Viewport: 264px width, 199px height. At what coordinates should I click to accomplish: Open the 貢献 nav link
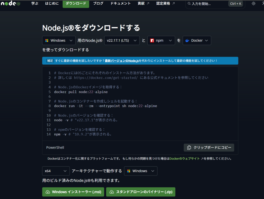(x=143, y=3)
